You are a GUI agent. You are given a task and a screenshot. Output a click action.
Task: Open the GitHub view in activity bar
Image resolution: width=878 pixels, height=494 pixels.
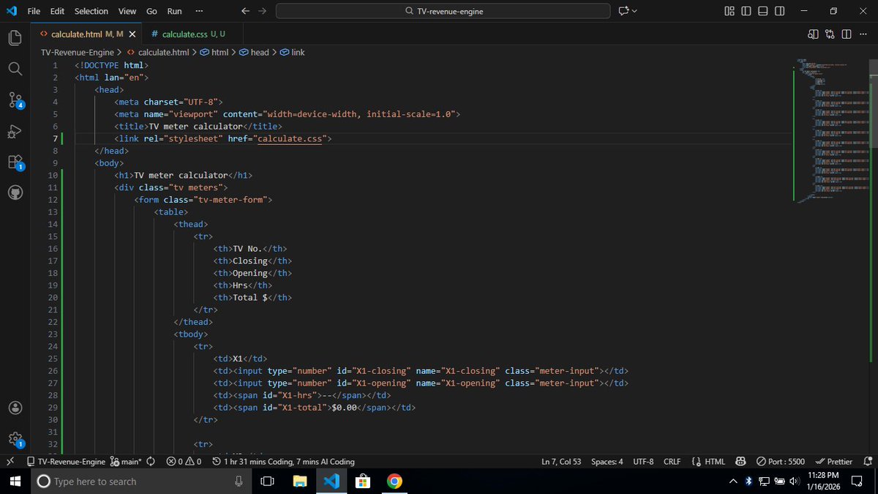[x=15, y=193]
